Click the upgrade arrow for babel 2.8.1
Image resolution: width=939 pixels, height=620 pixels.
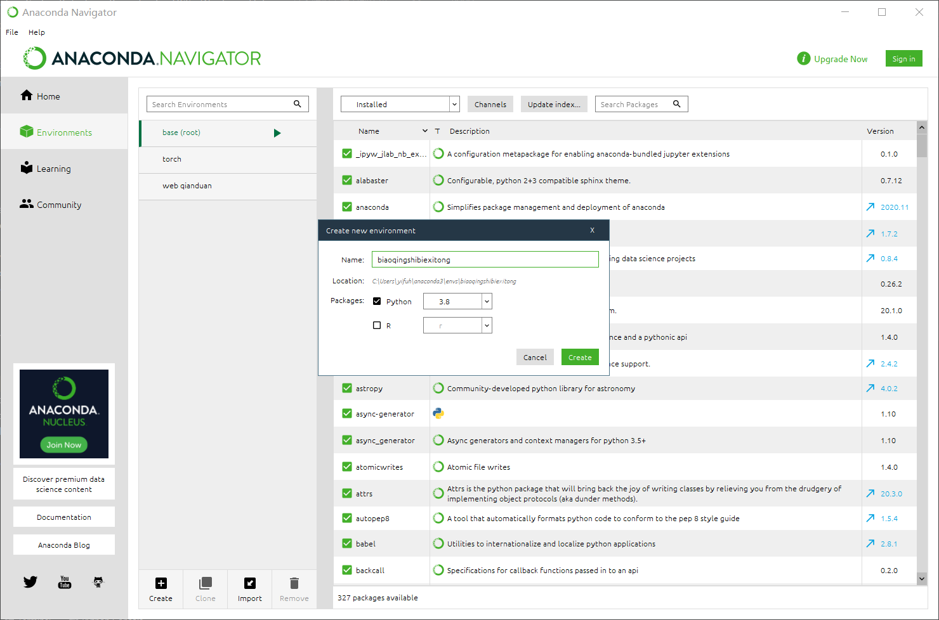[x=870, y=543]
